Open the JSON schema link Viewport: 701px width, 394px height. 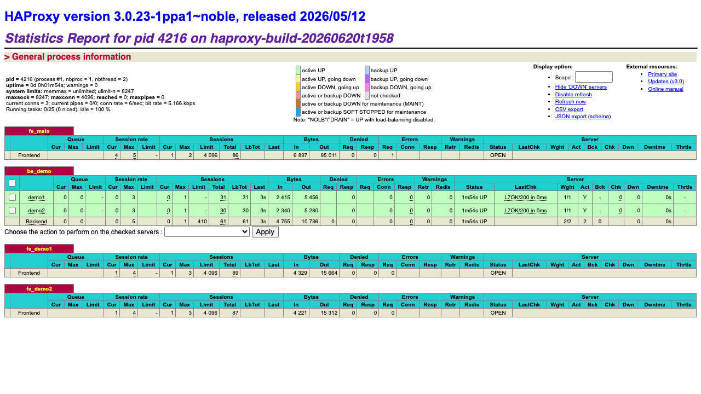click(599, 117)
